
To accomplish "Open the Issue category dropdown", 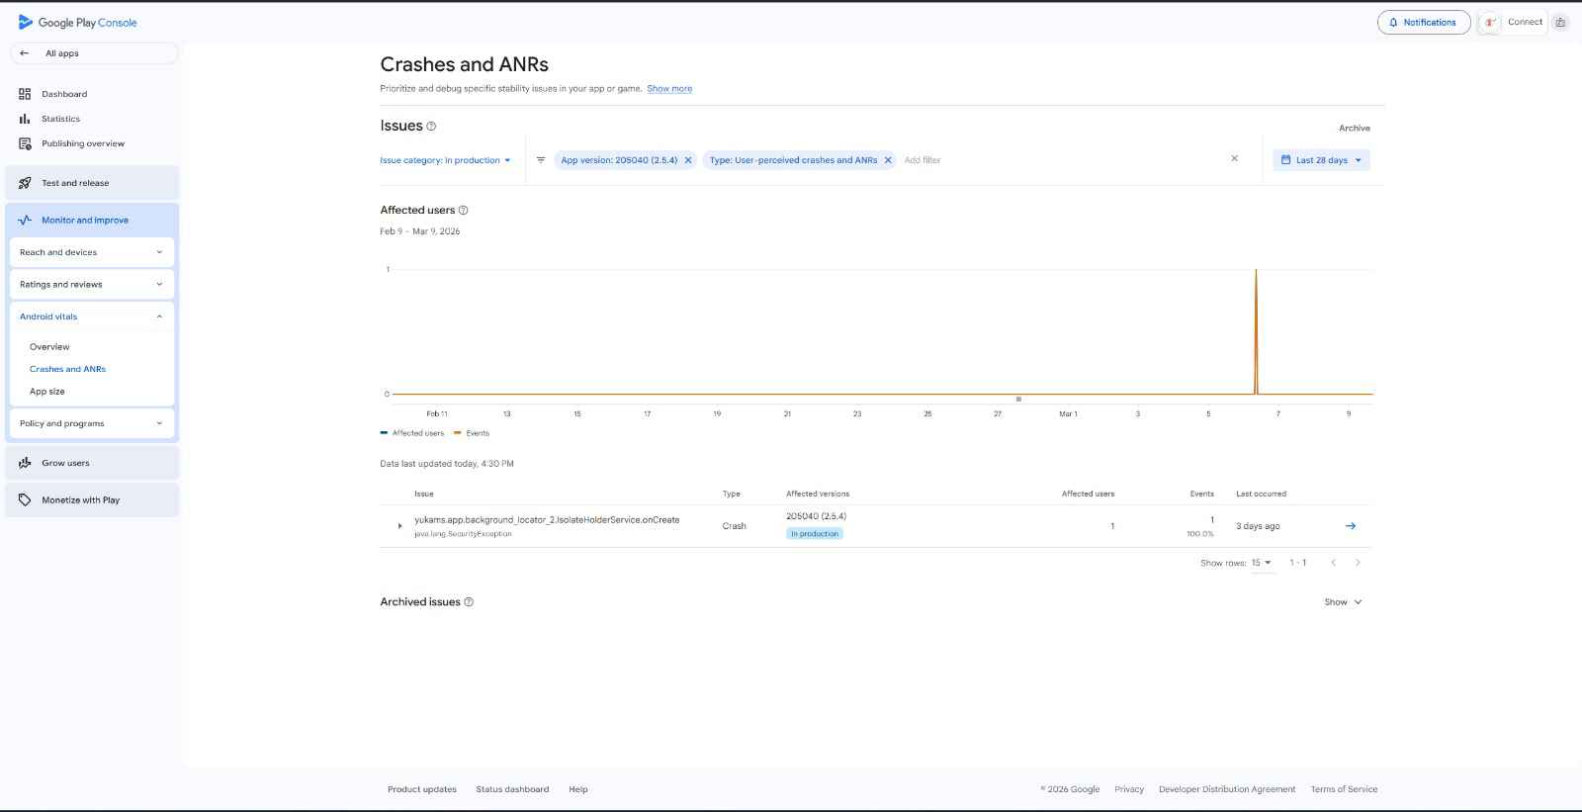I will 445,160.
